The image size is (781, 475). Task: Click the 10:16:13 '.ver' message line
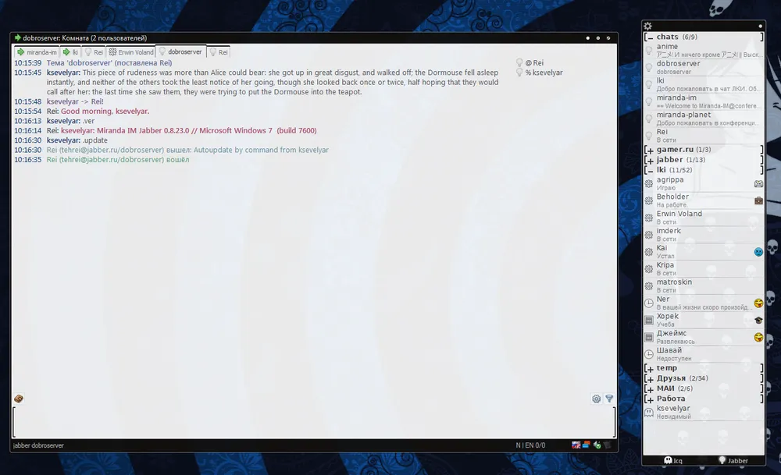[55, 121]
